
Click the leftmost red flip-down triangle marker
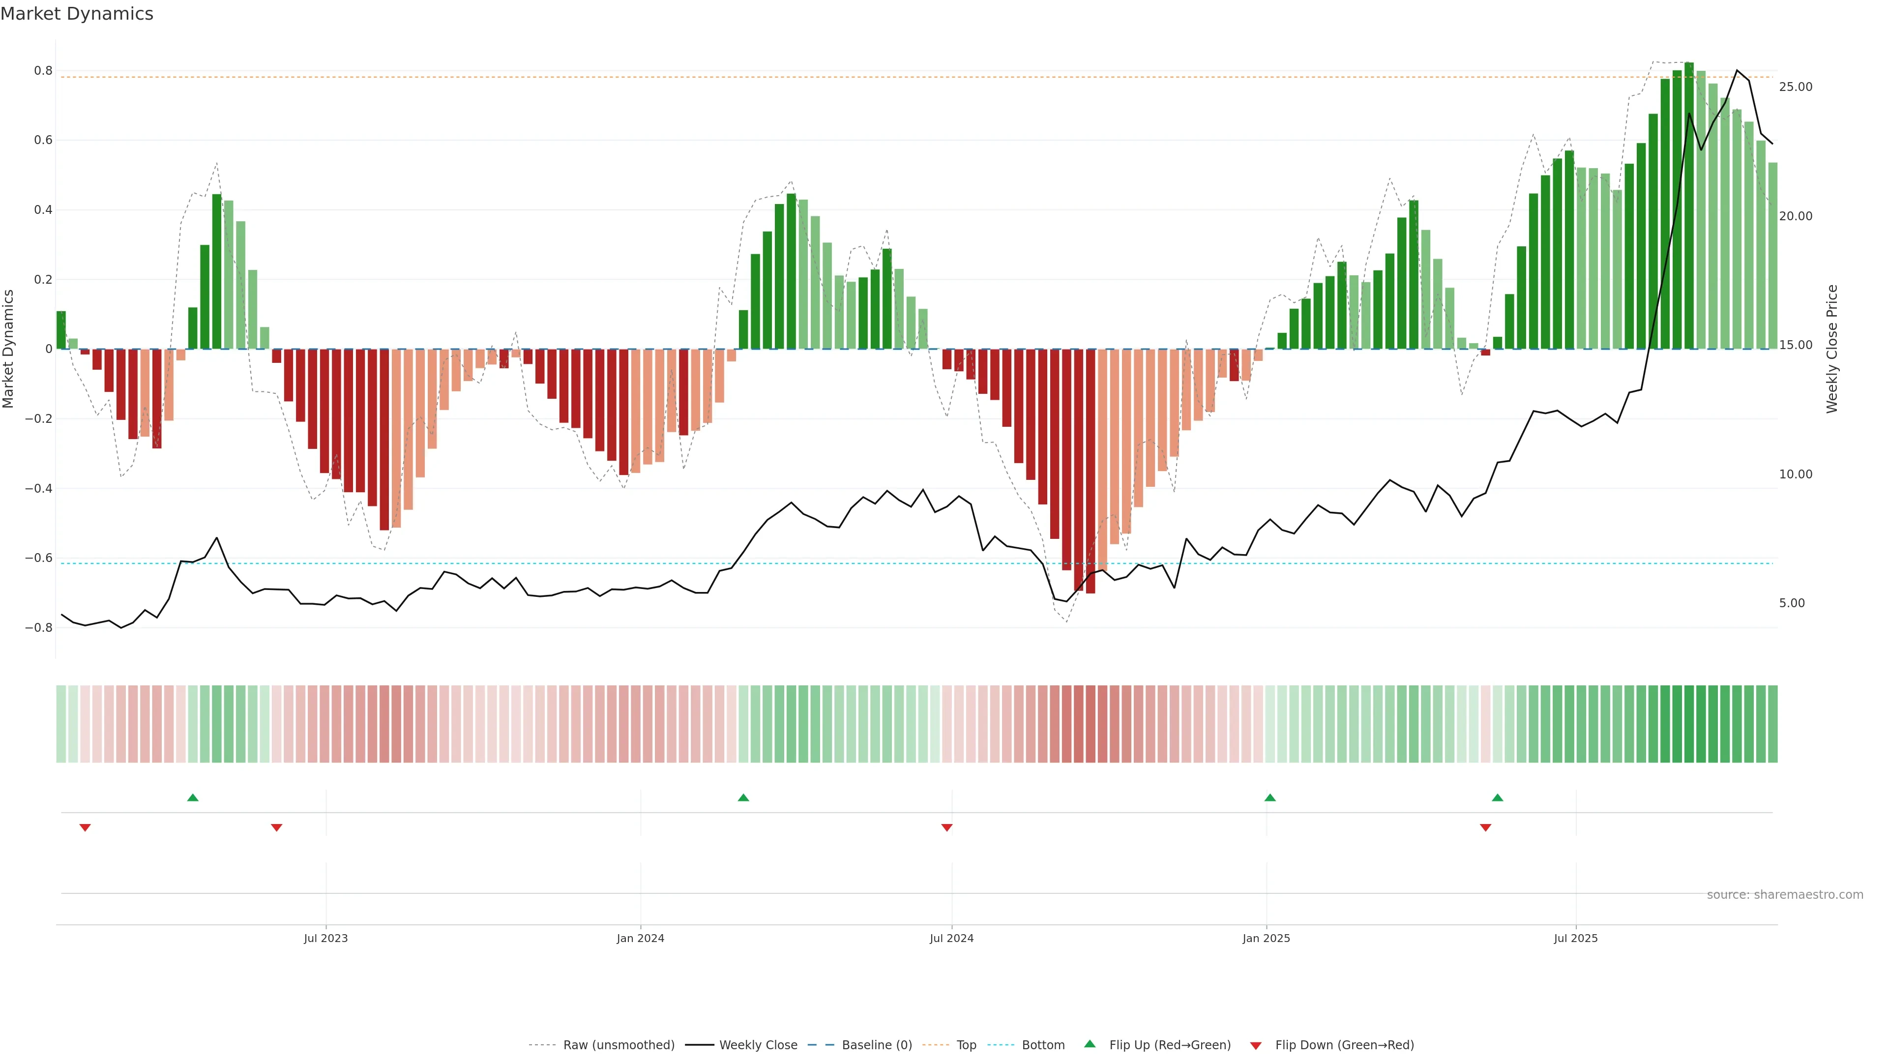pyautogui.click(x=85, y=827)
